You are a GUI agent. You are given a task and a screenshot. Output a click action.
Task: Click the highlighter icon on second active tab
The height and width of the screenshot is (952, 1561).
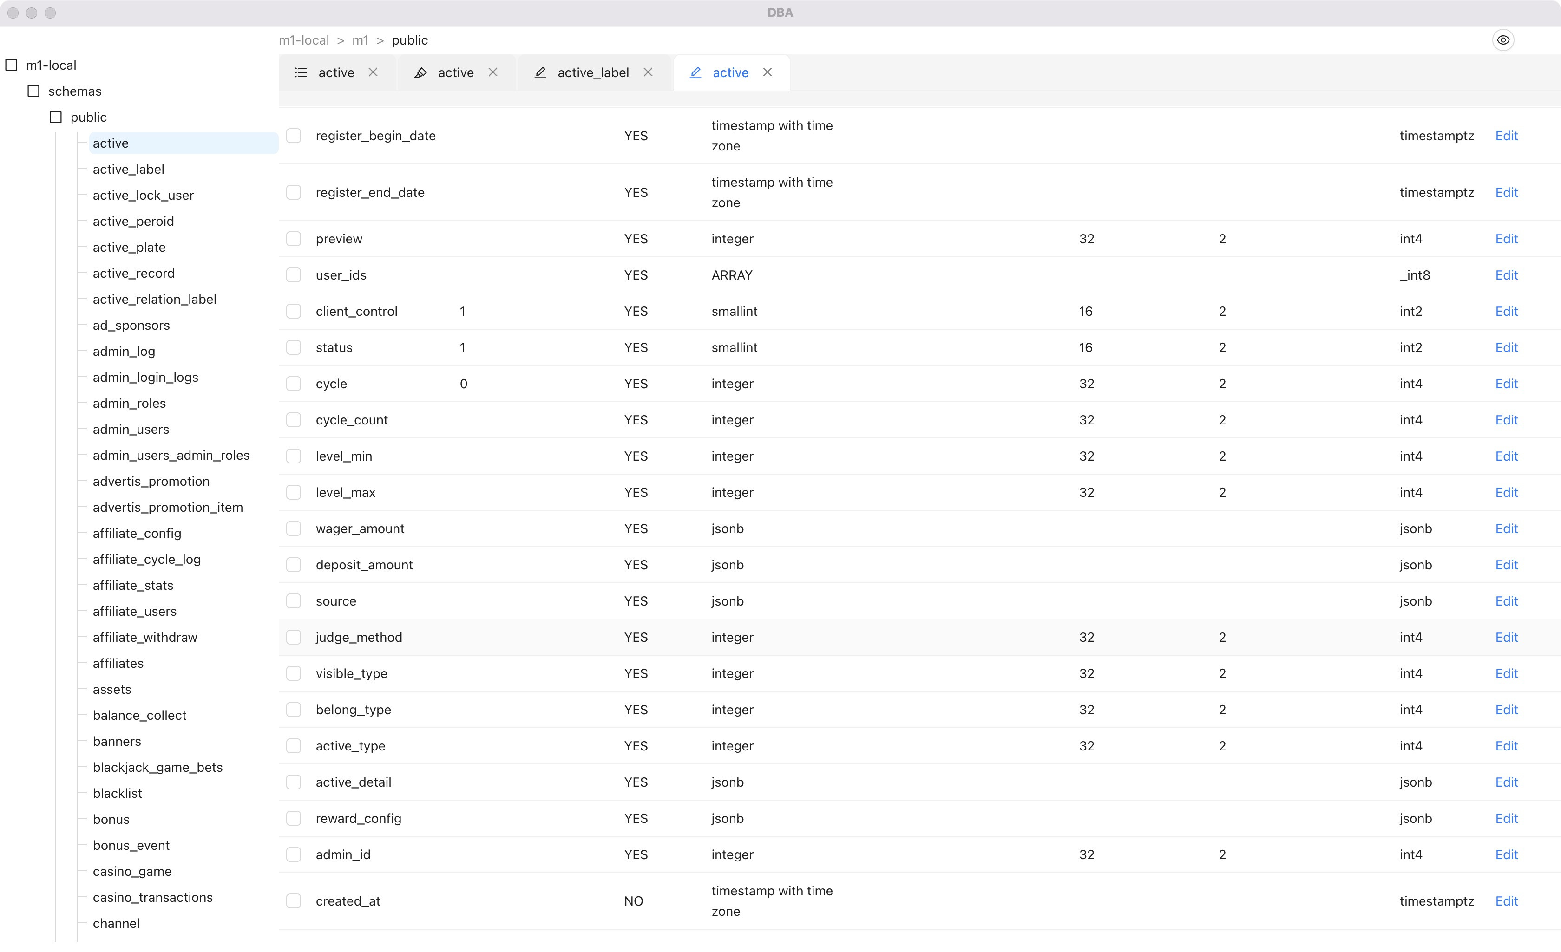420,73
